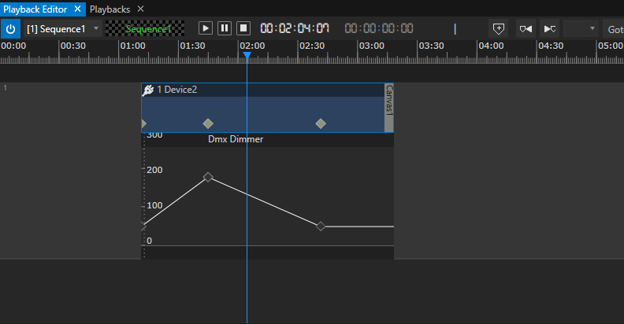Close the Playbacks tab
624x324 pixels.
click(140, 9)
